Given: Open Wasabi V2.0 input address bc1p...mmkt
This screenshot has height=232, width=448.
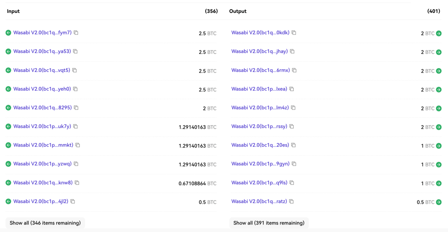Looking at the screenshot, I should tap(44, 145).
